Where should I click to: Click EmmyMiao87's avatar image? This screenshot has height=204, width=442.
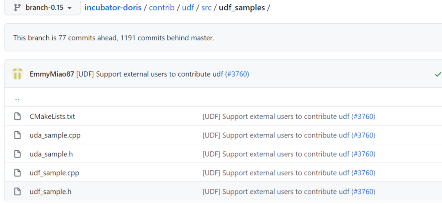pyautogui.click(x=17, y=74)
